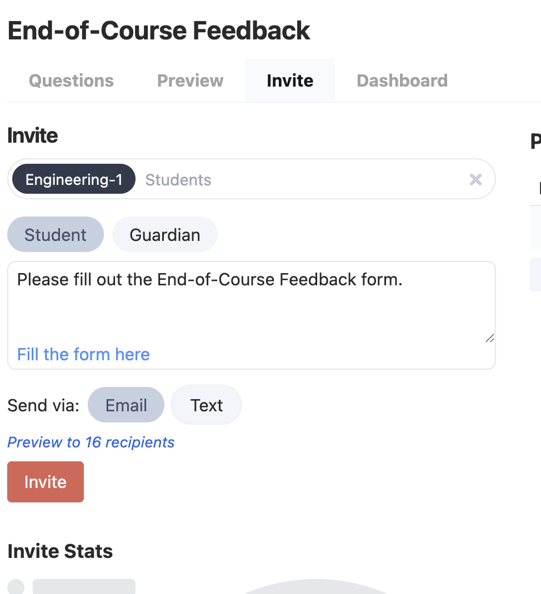Select the Invite tab
Screen dimensions: 541x594
coord(290,80)
